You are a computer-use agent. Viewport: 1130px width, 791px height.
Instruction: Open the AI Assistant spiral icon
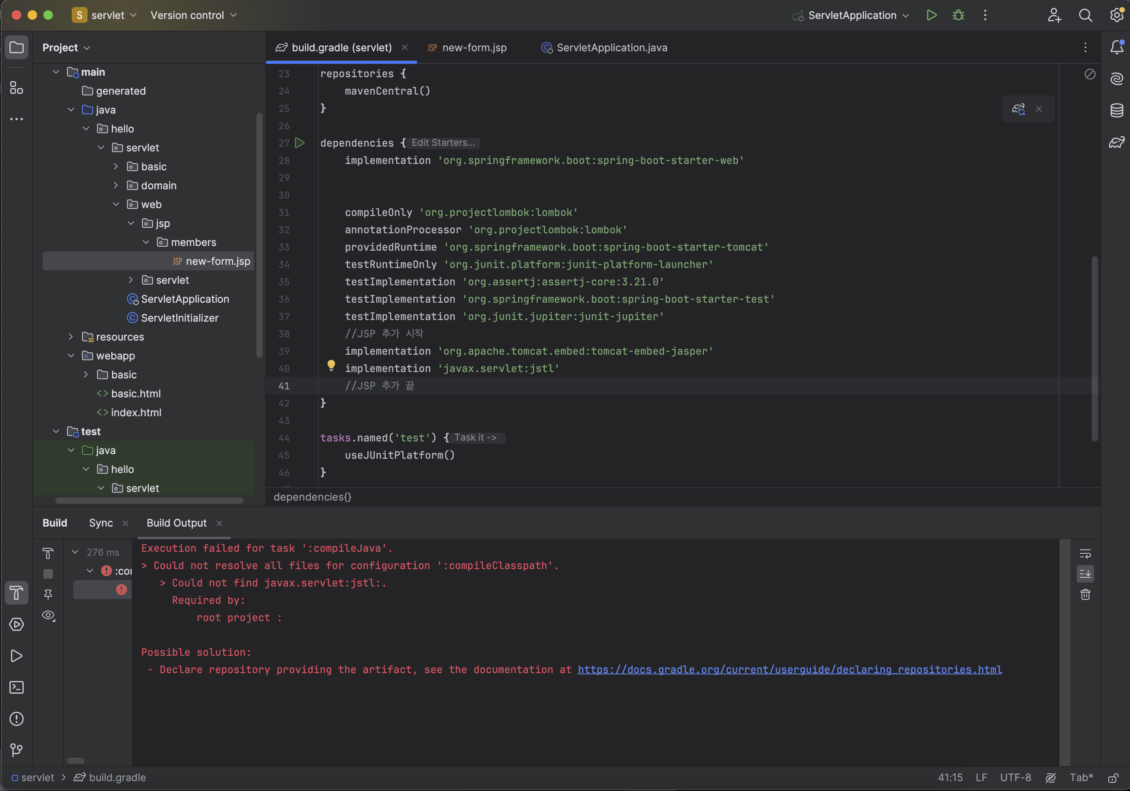coord(1117,79)
